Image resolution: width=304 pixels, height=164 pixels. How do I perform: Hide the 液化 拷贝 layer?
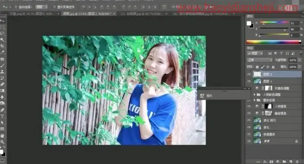(249, 120)
